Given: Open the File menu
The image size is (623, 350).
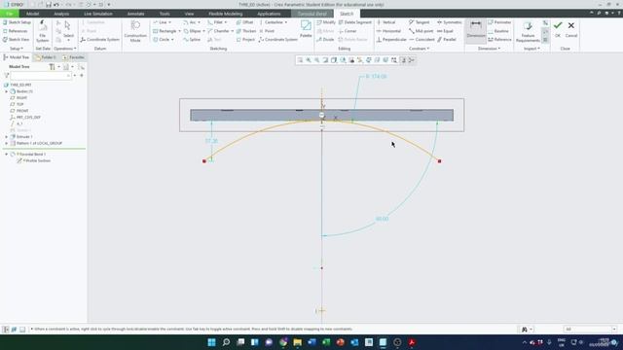Looking at the screenshot, I should point(9,14).
